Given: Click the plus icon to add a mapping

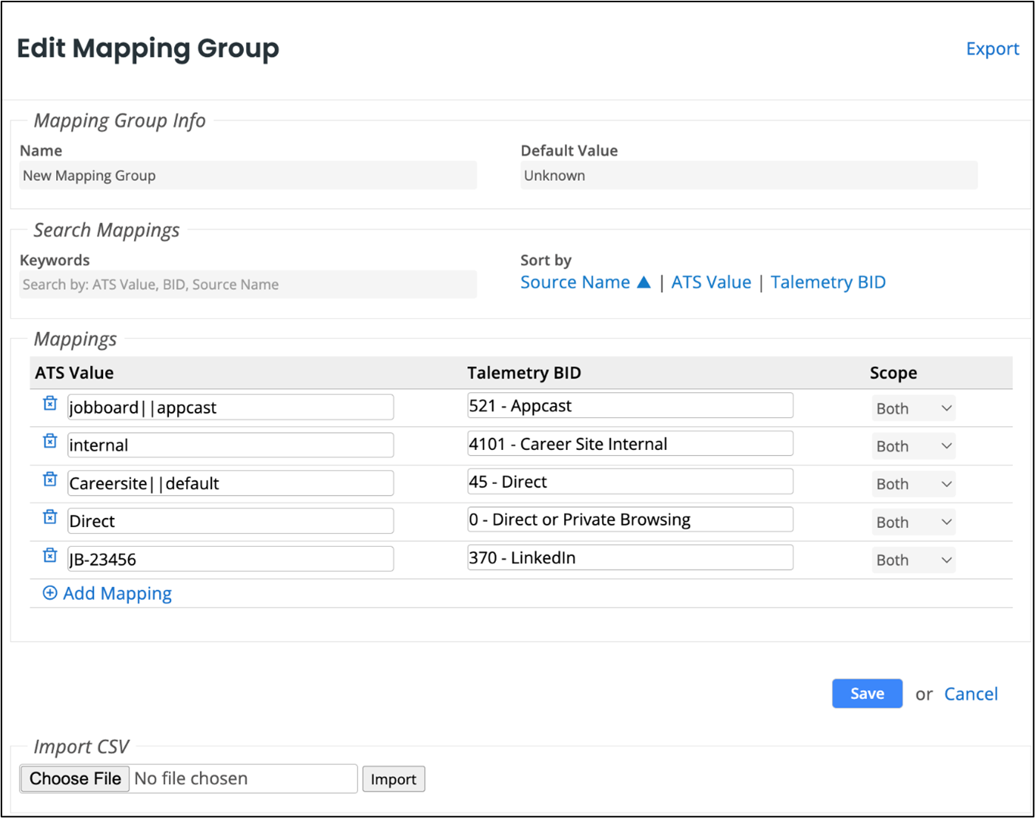Looking at the screenshot, I should (x=50, y=593).
